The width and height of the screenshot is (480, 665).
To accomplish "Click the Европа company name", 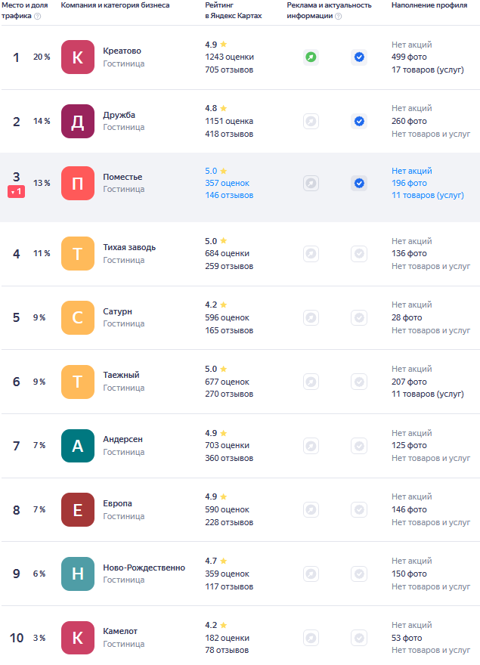I will point(118,503).
